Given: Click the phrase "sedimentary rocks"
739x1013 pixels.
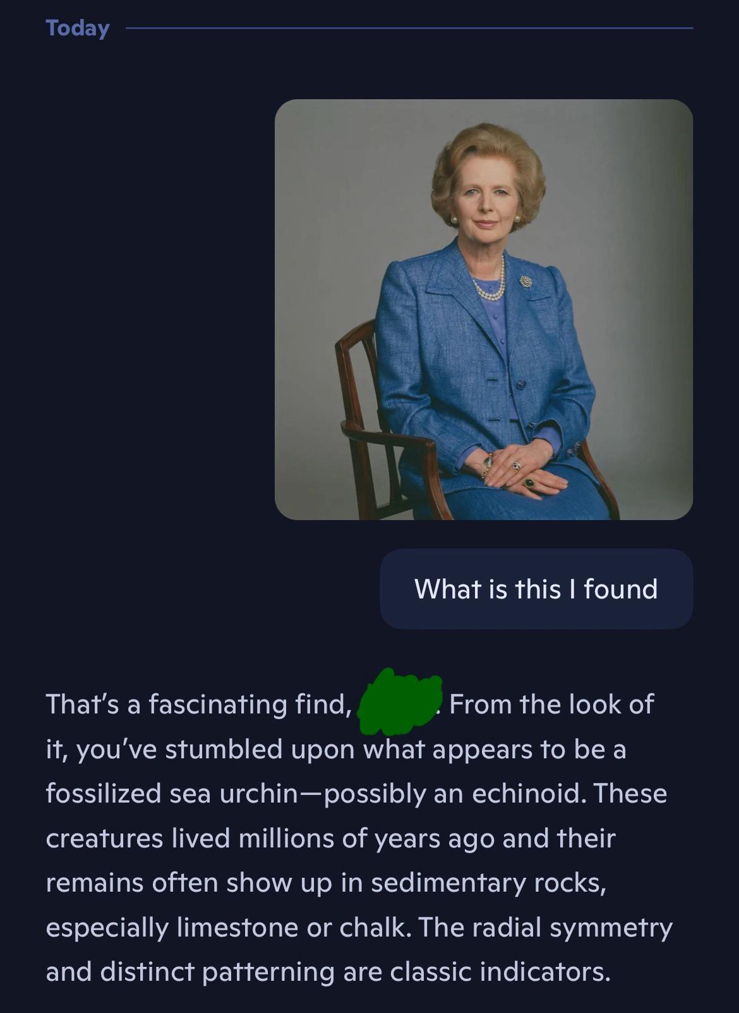Looking at the screenshot, I should pyautogui.click(x=487, y=883).
